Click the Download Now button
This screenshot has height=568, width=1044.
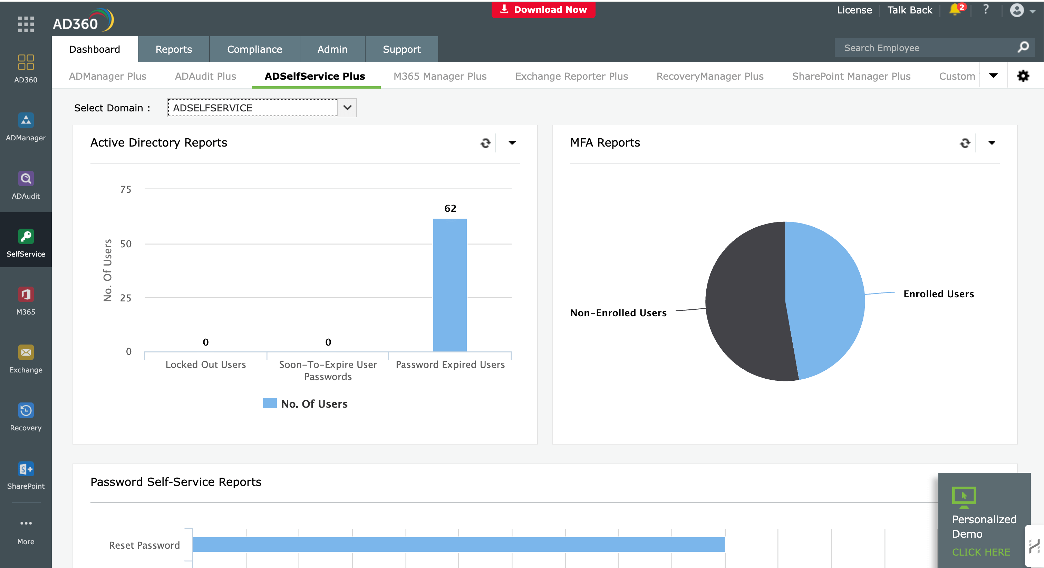[x=543, y=10]
